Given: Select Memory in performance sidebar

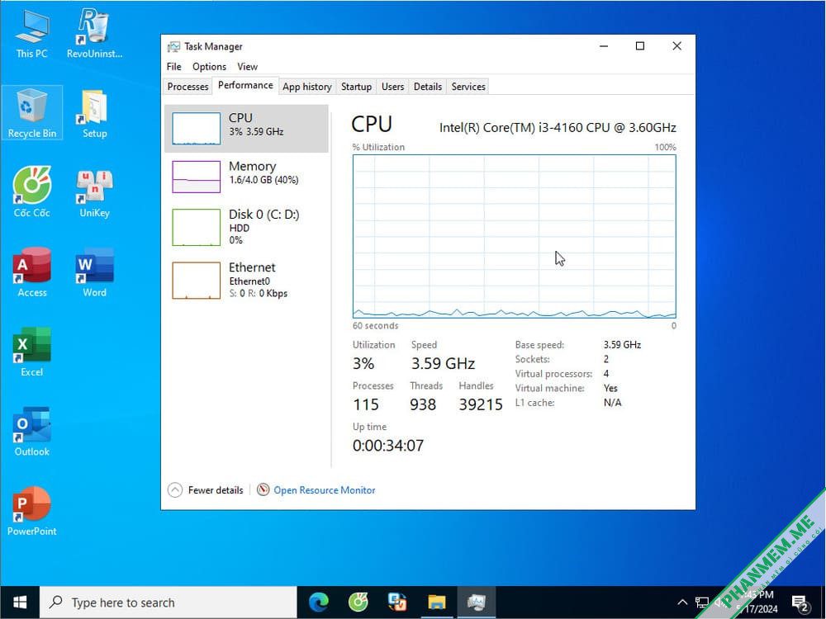Looking at the screenshot, I should coord(246,177).
